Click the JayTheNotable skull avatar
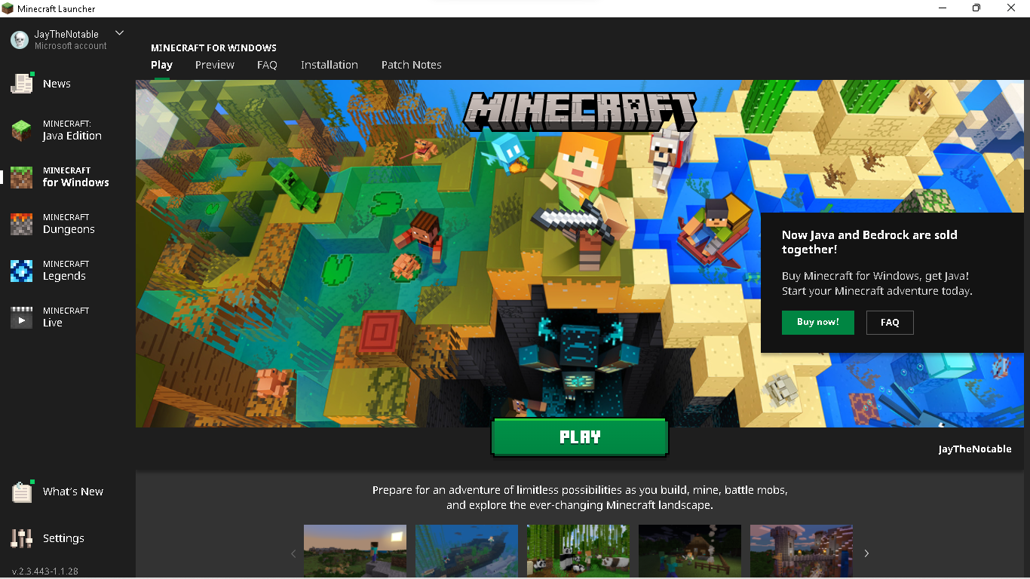 coord(20,40)
